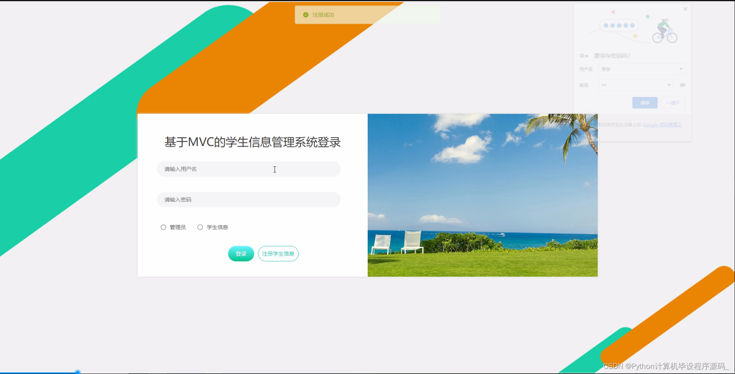Screen dimensions: 735x374
Task: Click the 请输入密码 input field
Action: pyautogui.click(x=248, y=200)
